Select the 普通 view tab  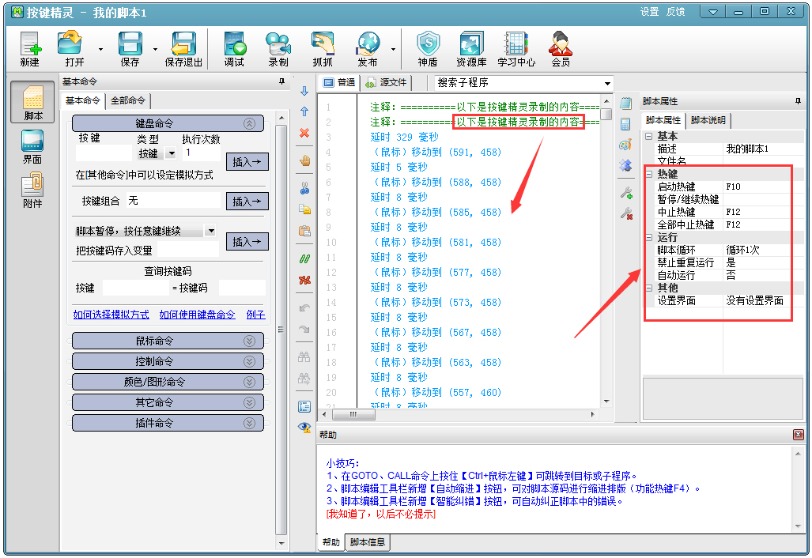[x=340, y=83]
